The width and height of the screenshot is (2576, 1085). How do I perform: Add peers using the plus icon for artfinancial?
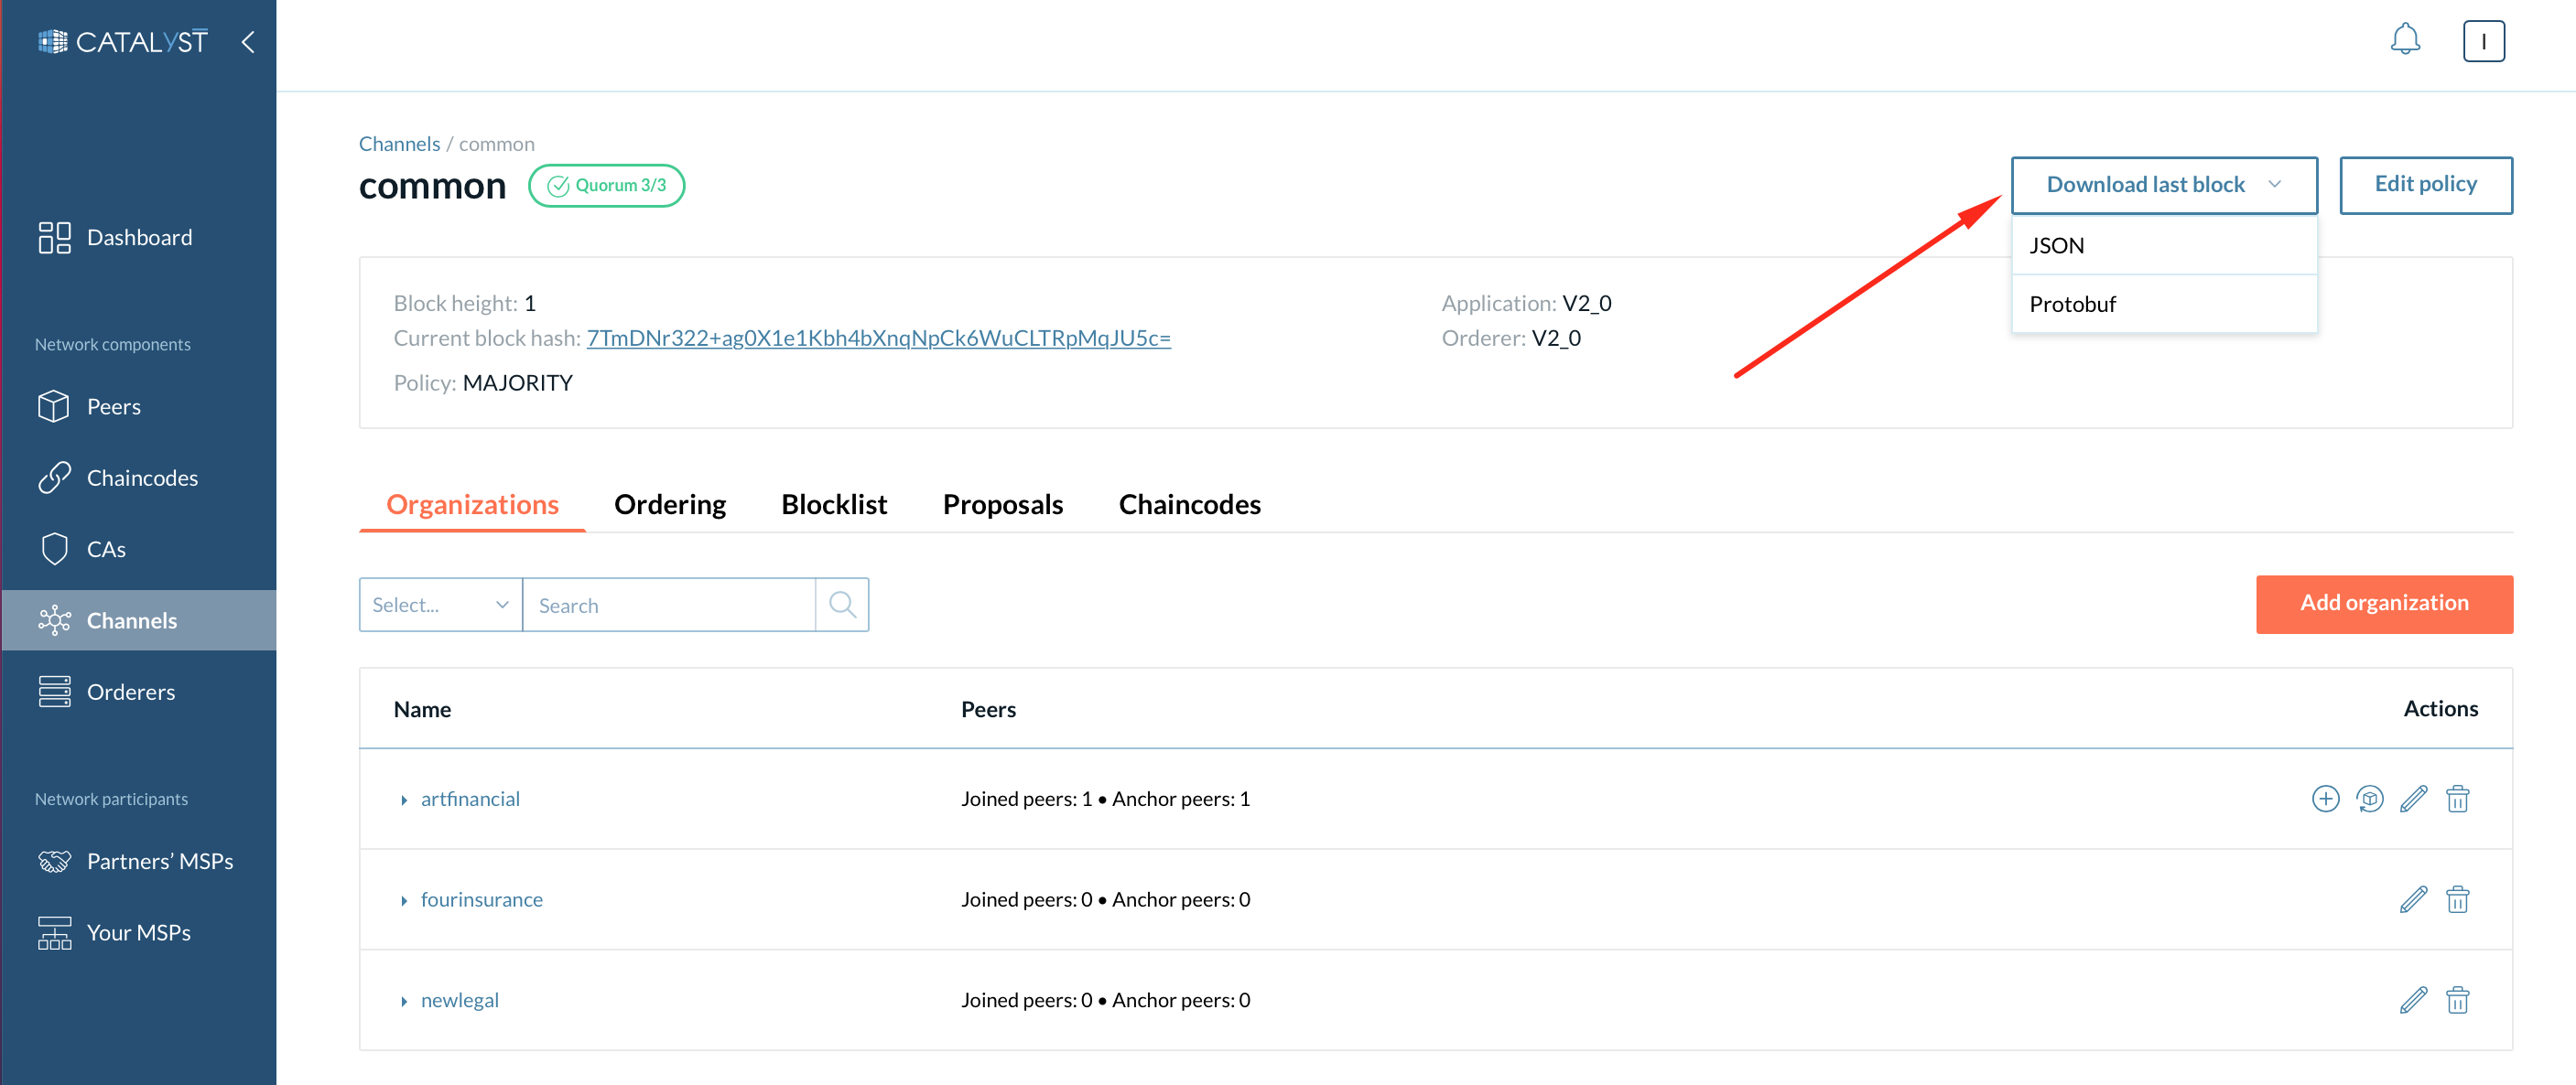click(x=2326, y=799)
